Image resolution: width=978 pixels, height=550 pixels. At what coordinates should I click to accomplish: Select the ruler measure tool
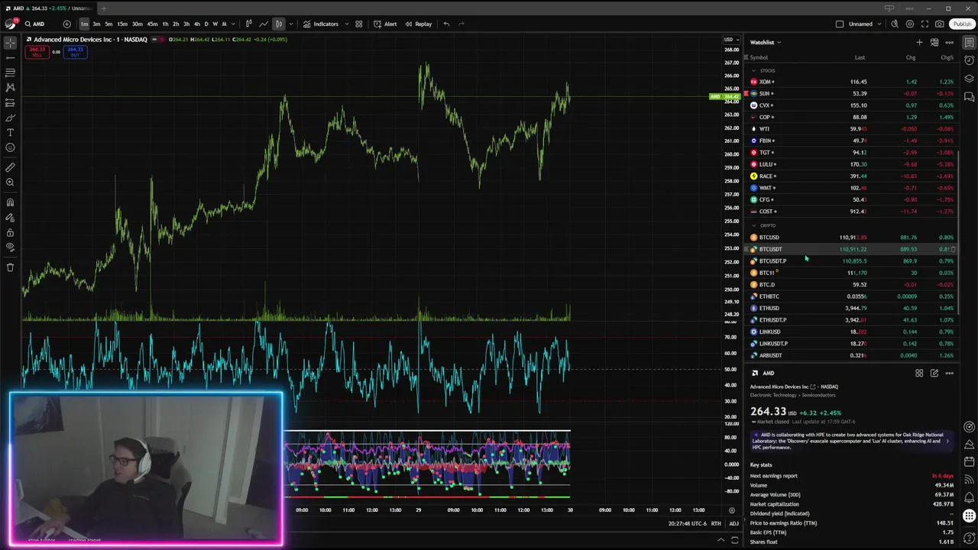point(10,167)
